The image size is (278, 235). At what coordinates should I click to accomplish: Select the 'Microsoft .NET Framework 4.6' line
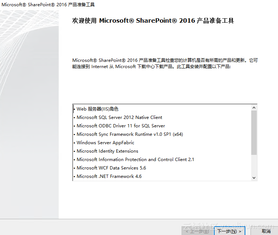[109, 176]
